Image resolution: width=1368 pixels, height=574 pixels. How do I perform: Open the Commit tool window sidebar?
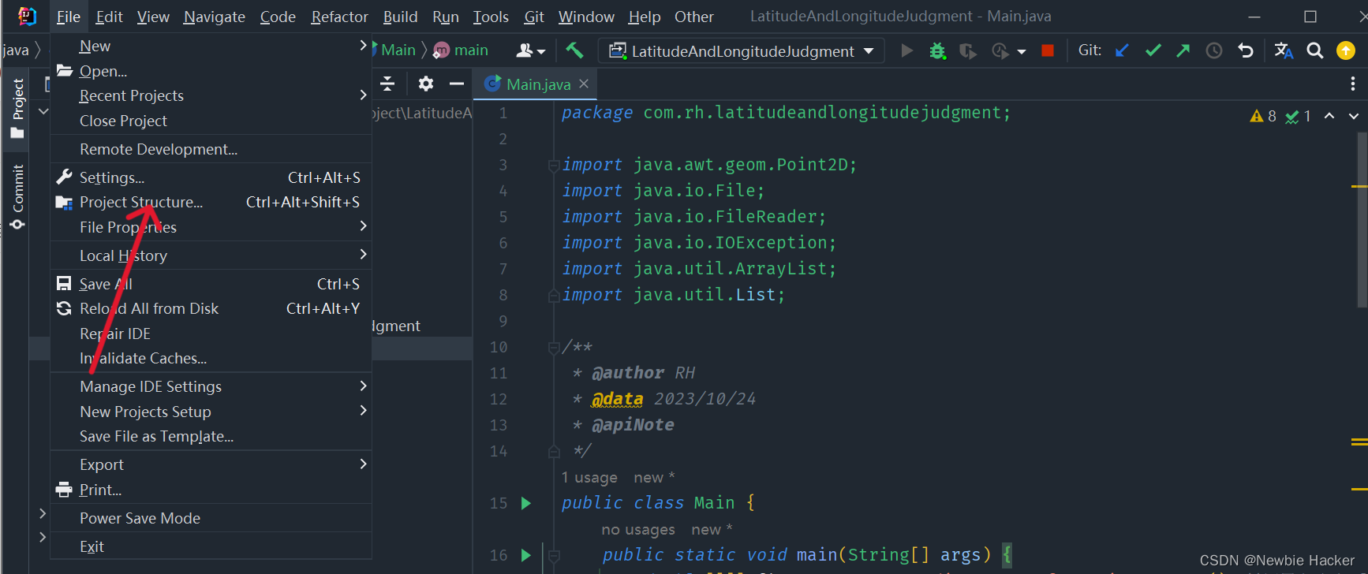pos(17,197)
